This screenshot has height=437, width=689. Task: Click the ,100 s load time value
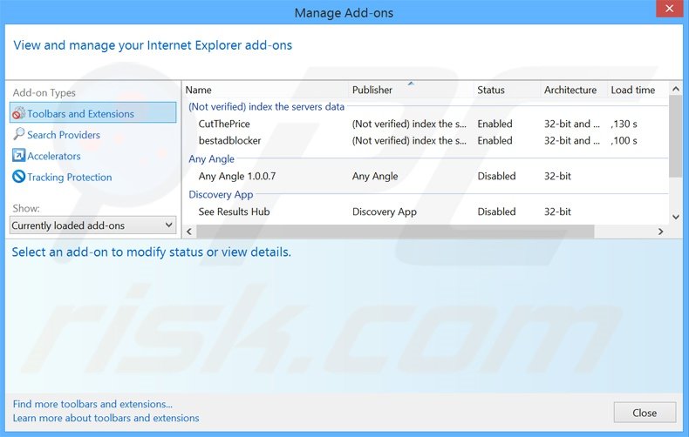[x=624, y=140]
